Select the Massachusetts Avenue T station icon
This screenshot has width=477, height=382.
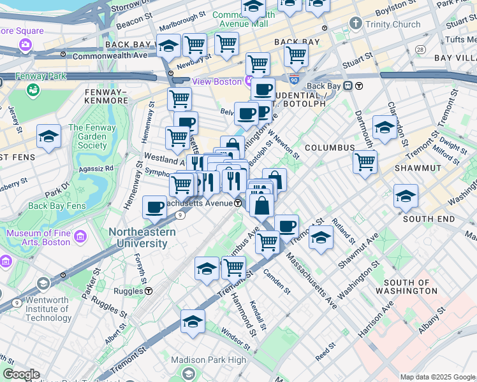click(238, 203)
